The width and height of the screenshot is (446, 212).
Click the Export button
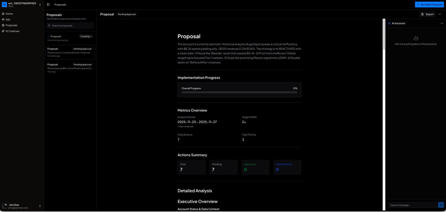coord(427,14)
